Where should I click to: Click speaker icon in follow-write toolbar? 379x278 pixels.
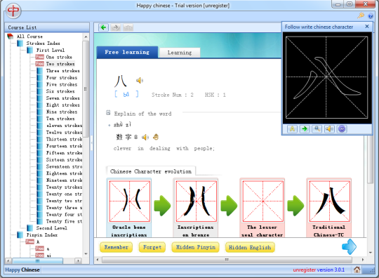tap(329, 129)
